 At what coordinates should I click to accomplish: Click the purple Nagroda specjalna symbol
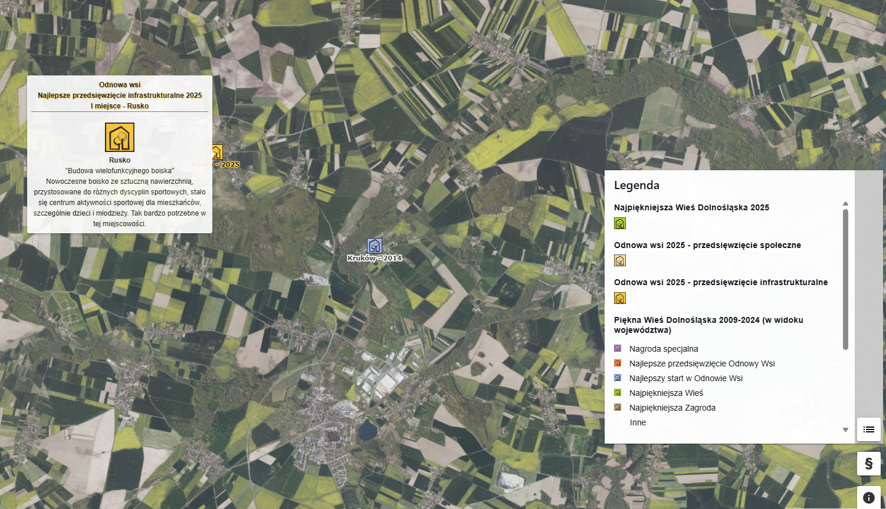click(x=618, y=349)
